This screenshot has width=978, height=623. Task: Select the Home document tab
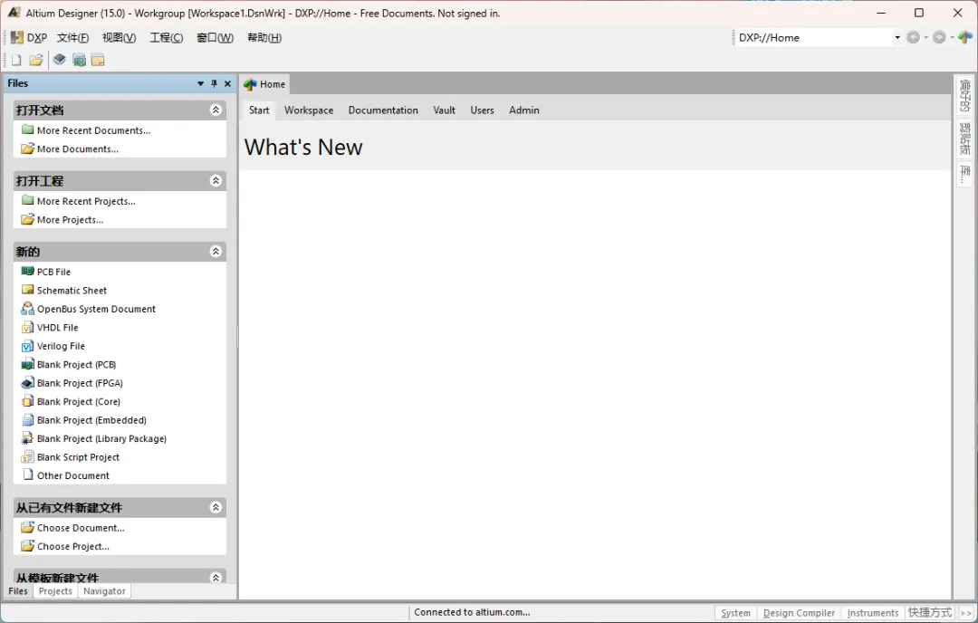[x=264, y=84]
